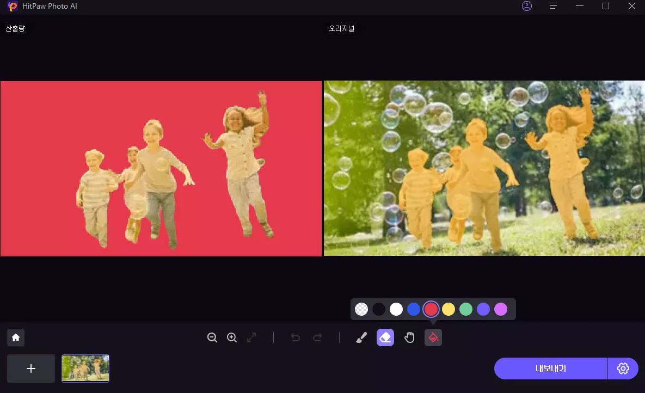
Task: Select the Eraser tool
Action: (385, 337)
